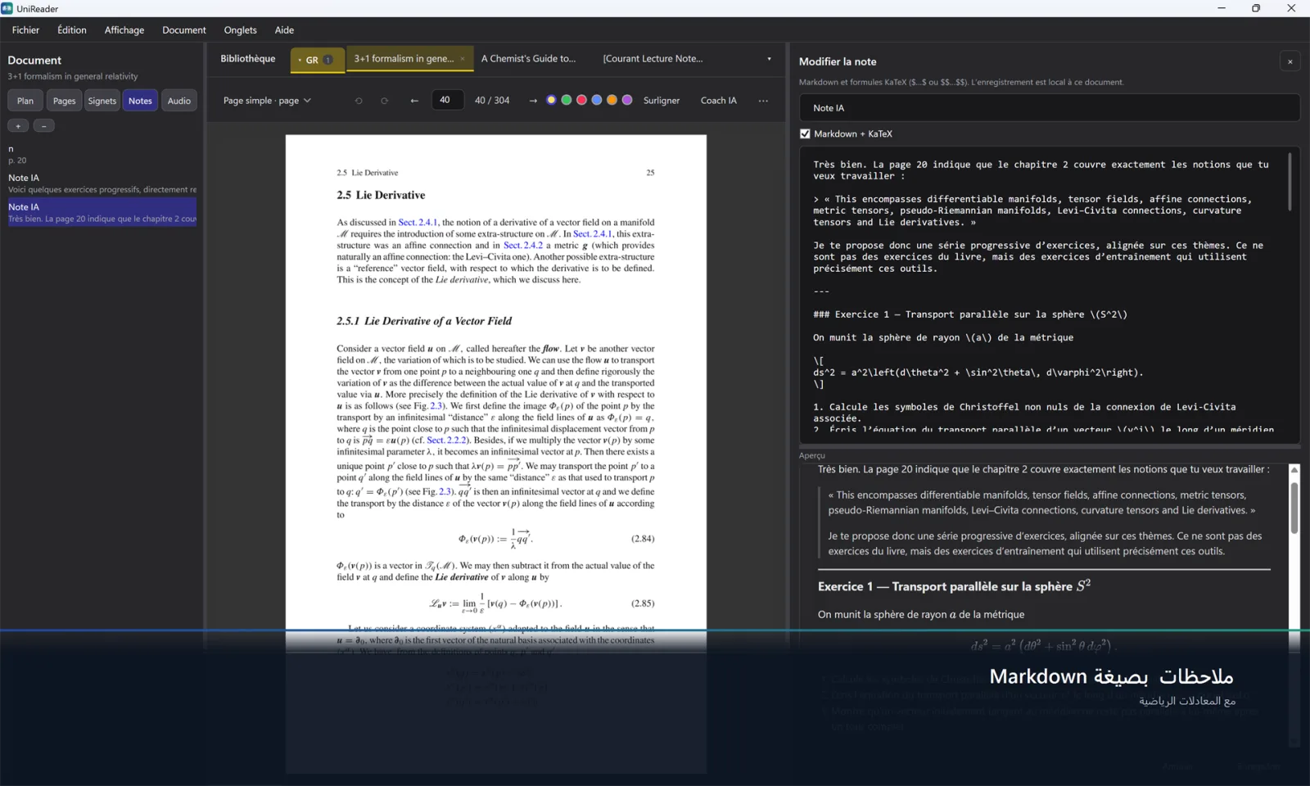
Task: Open the 'Voici quelques exercices' note
Action: [102, 183]
